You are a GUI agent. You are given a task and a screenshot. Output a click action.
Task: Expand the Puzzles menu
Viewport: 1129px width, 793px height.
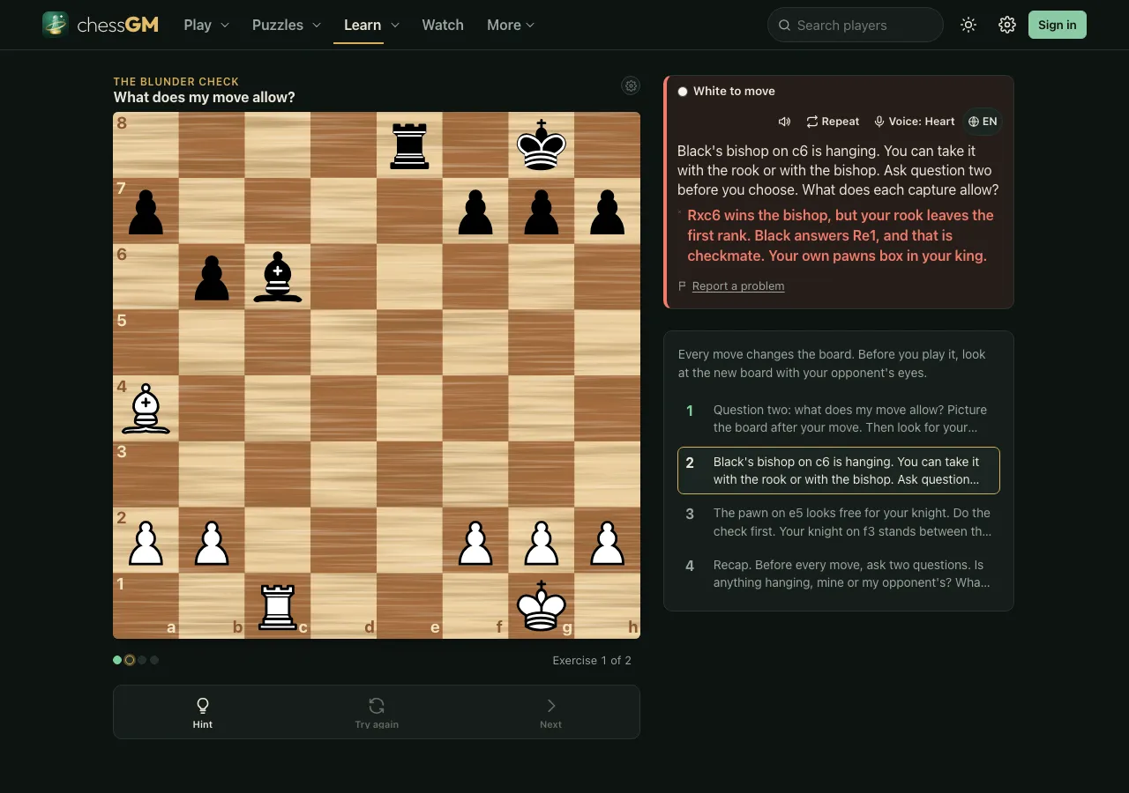click(x=287, y=25)
